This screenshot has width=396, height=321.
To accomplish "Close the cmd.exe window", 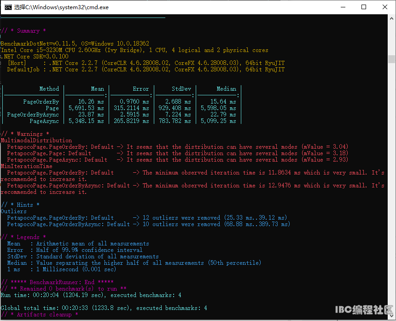I will [384, 7].
